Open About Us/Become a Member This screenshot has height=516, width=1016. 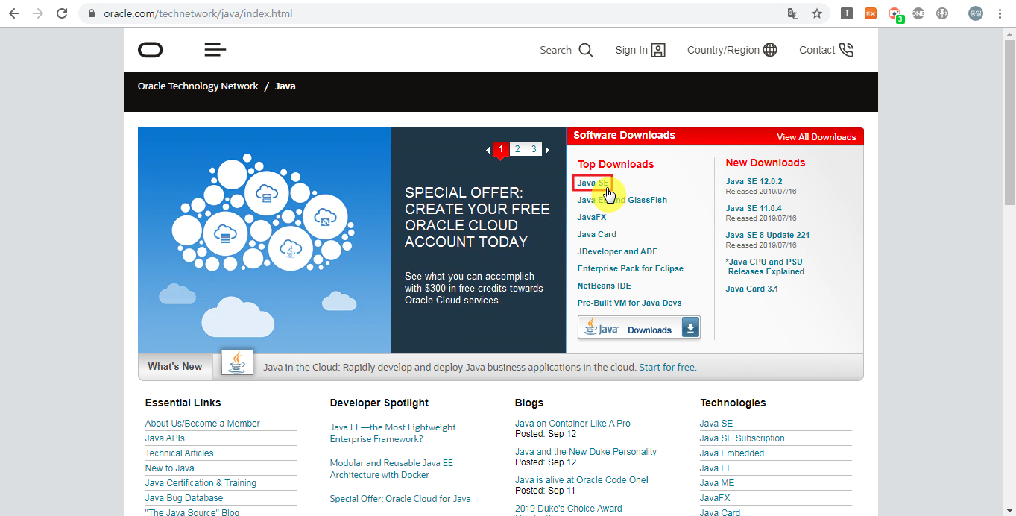point(203,424)
